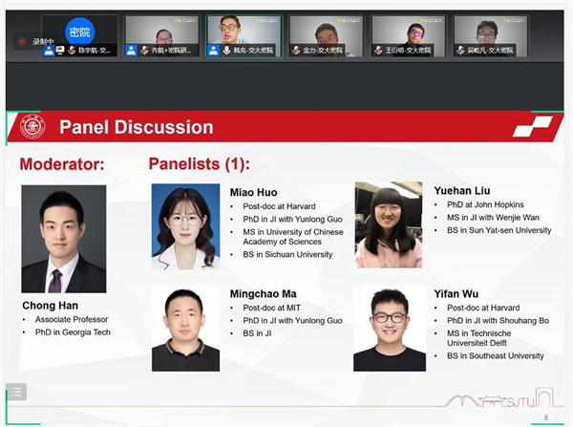
Task: Open the slide list icon at bottom-left
Action: (x=16, y=391)
